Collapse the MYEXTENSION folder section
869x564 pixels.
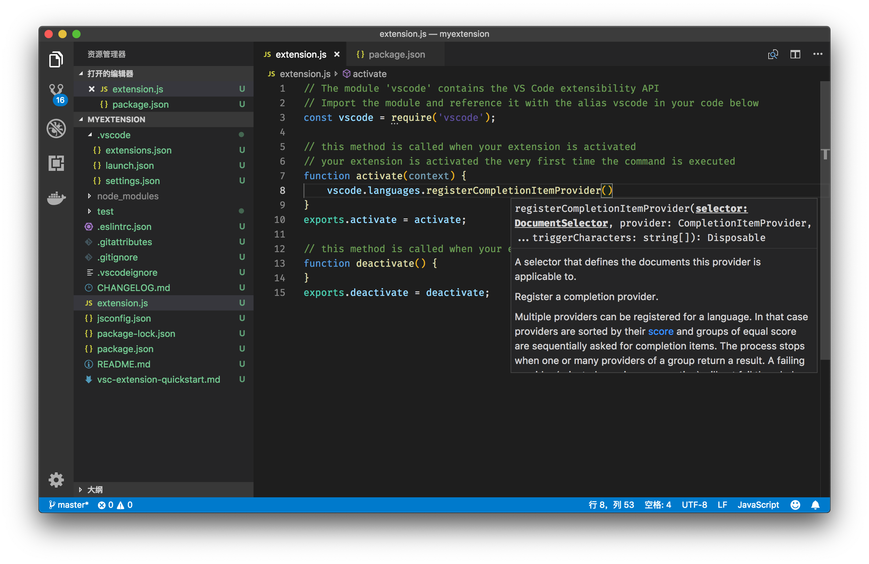pyautogui.click(x=116, y=119)
